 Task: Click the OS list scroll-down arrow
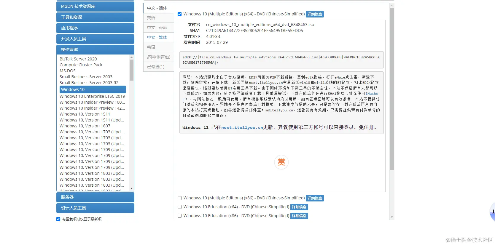click(131, 188)
